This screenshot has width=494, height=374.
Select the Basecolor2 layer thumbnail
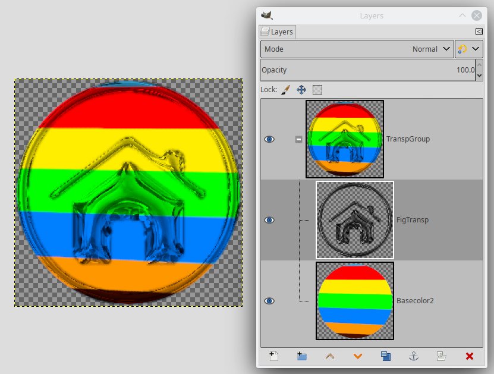tap(355, 301)
